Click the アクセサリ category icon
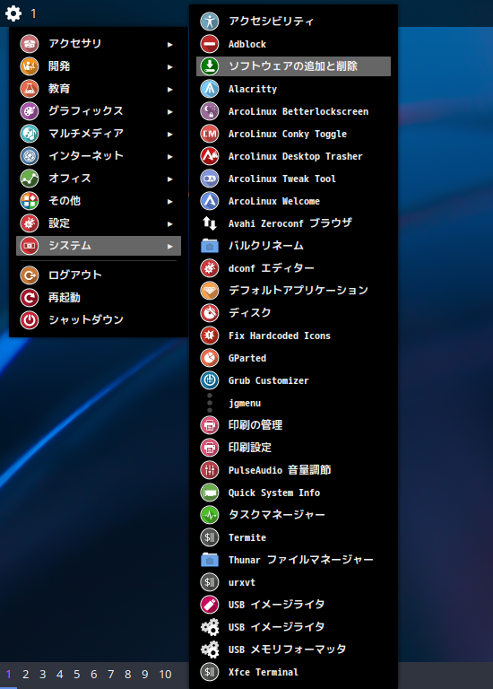 pos(30,44)
